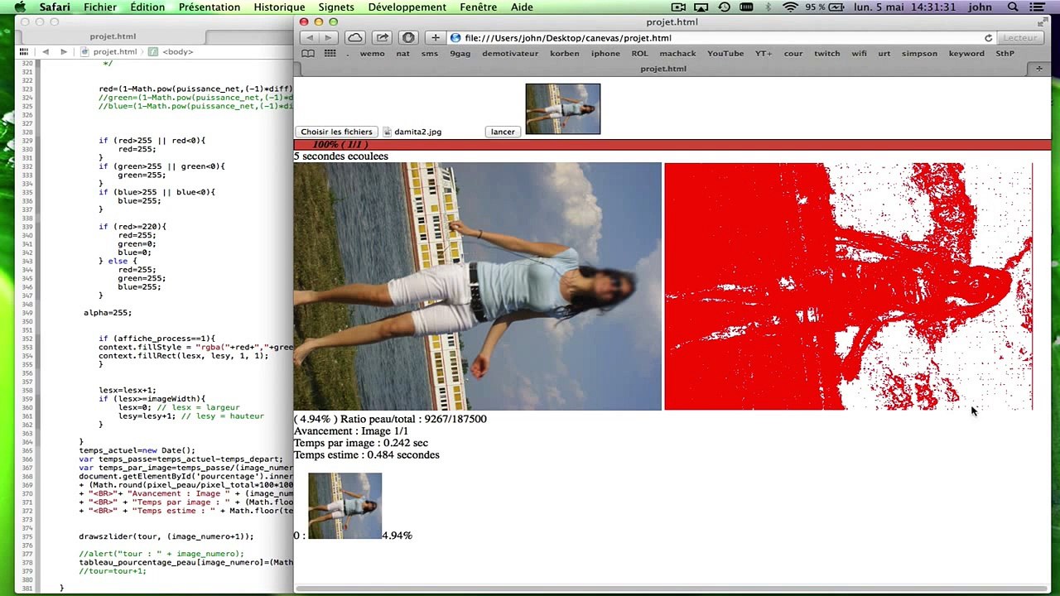
Task: Expand the <body> jump bar selector
Action: click(177, 51)
